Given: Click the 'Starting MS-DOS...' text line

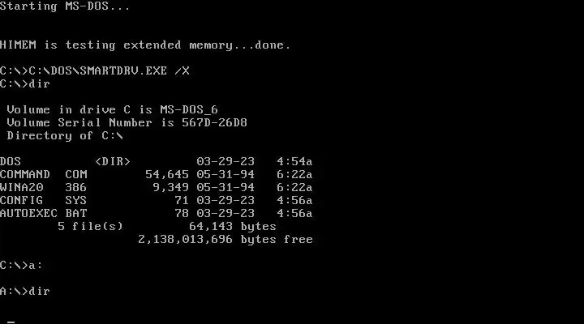Looking at the screenshot, I should click(x=65, y=6).
